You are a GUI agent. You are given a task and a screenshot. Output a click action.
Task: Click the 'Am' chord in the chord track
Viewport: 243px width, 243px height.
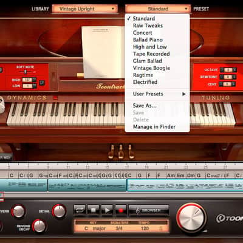point(171,176)
